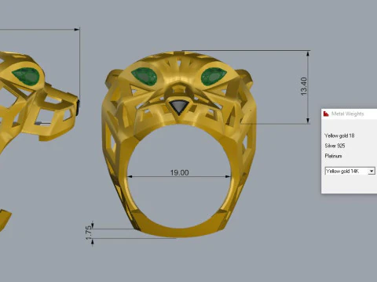This screenshot has width=377, height=282.
Task: Open the Yellow gold 14K dropdown arrow
Action: (372, 172)
